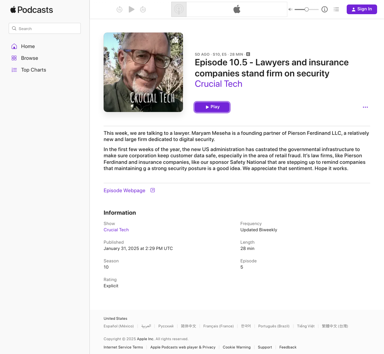Screen dimensions: 384x354
Task: Click the 'Explicit' rating value
Action: (111, 286)
